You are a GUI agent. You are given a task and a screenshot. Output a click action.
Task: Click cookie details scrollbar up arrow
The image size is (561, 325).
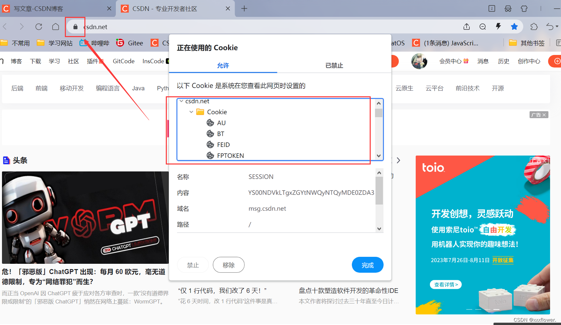379,173
